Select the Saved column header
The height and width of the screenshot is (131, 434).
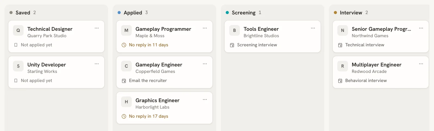point(23,13)
